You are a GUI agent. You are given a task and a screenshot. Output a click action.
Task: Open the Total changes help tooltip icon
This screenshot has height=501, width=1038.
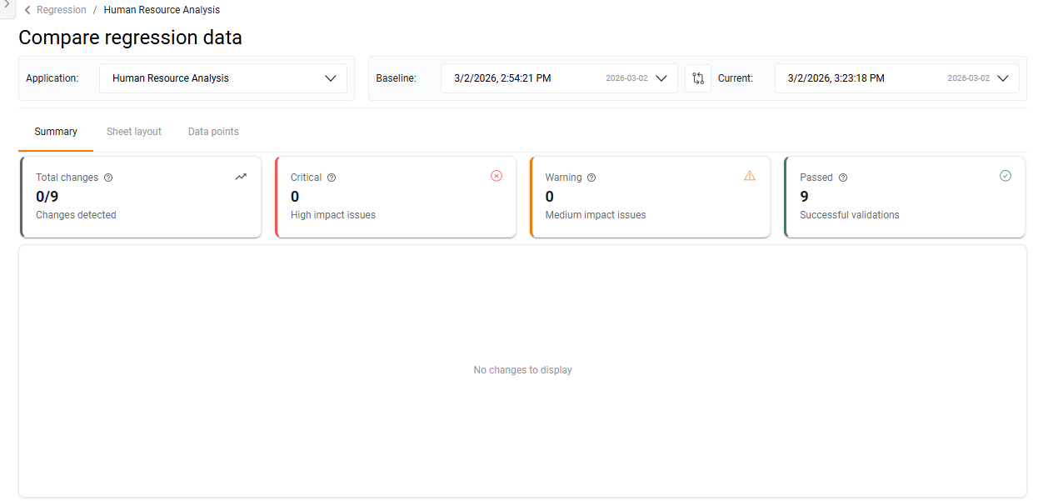click(108, 178)
